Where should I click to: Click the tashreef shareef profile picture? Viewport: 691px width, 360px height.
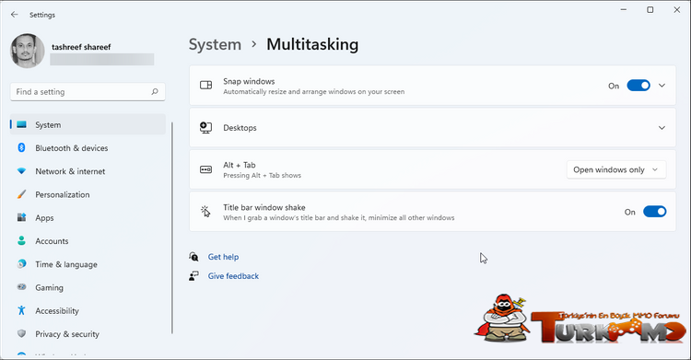(x=28, y=52)
